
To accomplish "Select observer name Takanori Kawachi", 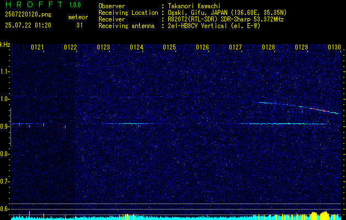I will pyautogui.click(x=195, y=6).
